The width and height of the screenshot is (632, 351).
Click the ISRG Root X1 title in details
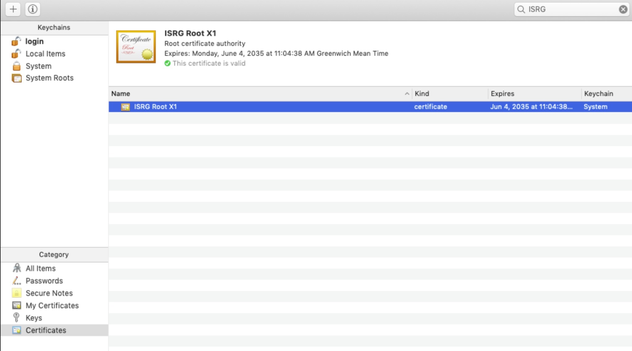pyautogui.click(x=190, y=33)
